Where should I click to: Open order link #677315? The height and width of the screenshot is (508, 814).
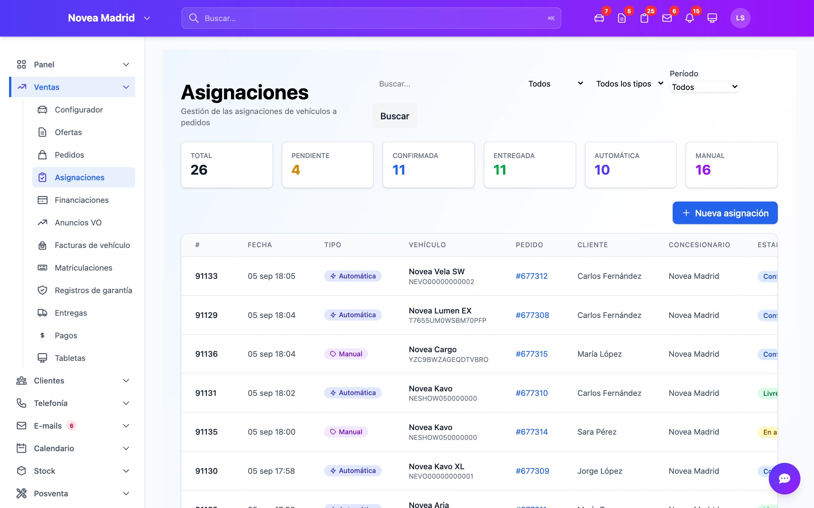pos(531,354)
